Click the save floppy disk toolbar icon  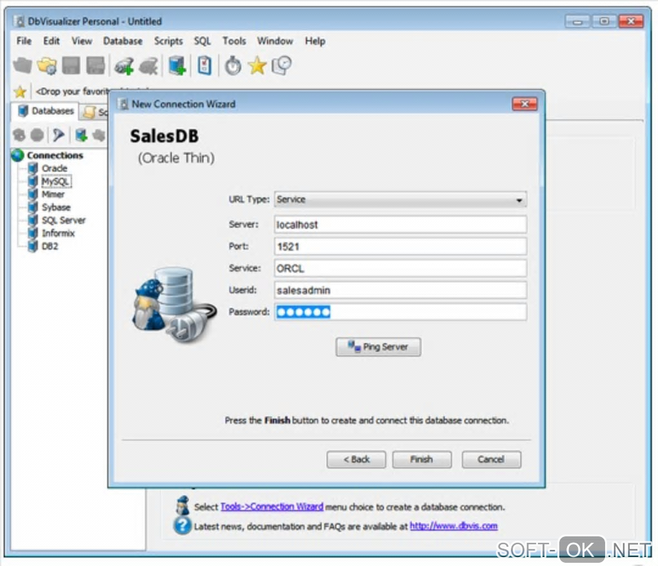click(x=71, y=66)
